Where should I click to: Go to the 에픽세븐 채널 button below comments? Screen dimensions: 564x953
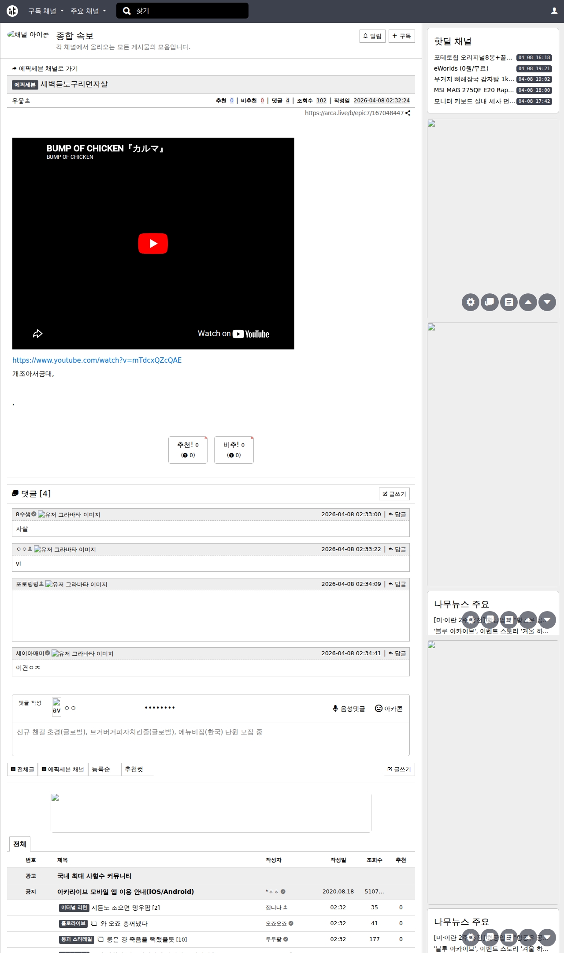coord(63,769)
